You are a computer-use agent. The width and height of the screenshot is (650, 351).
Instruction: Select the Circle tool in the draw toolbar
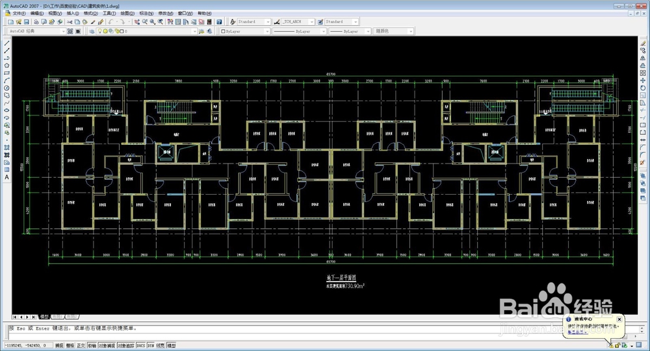pyautogui.click(x=7, y=88)
